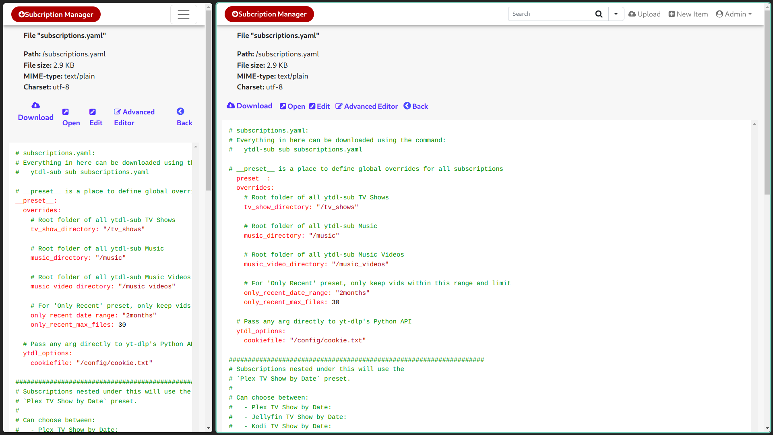This screenshot has width=773, height=435.
Task: Click the New Item plus icon
Action: point(672,14)
